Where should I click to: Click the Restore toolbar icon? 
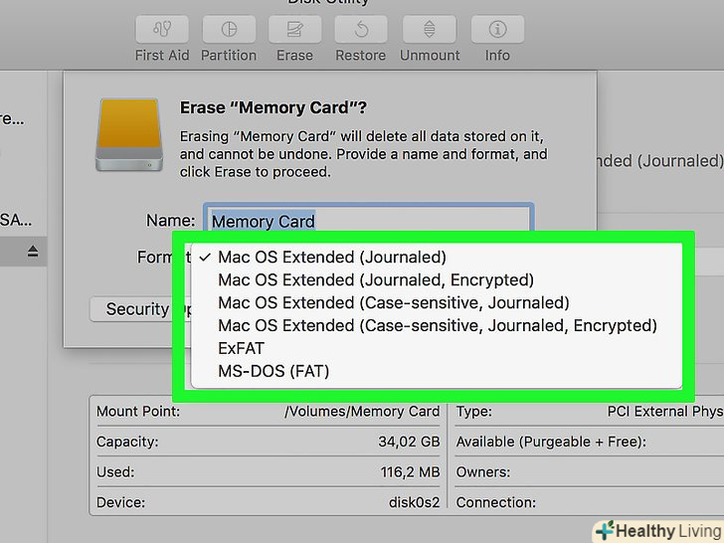[x=361, y=30]
